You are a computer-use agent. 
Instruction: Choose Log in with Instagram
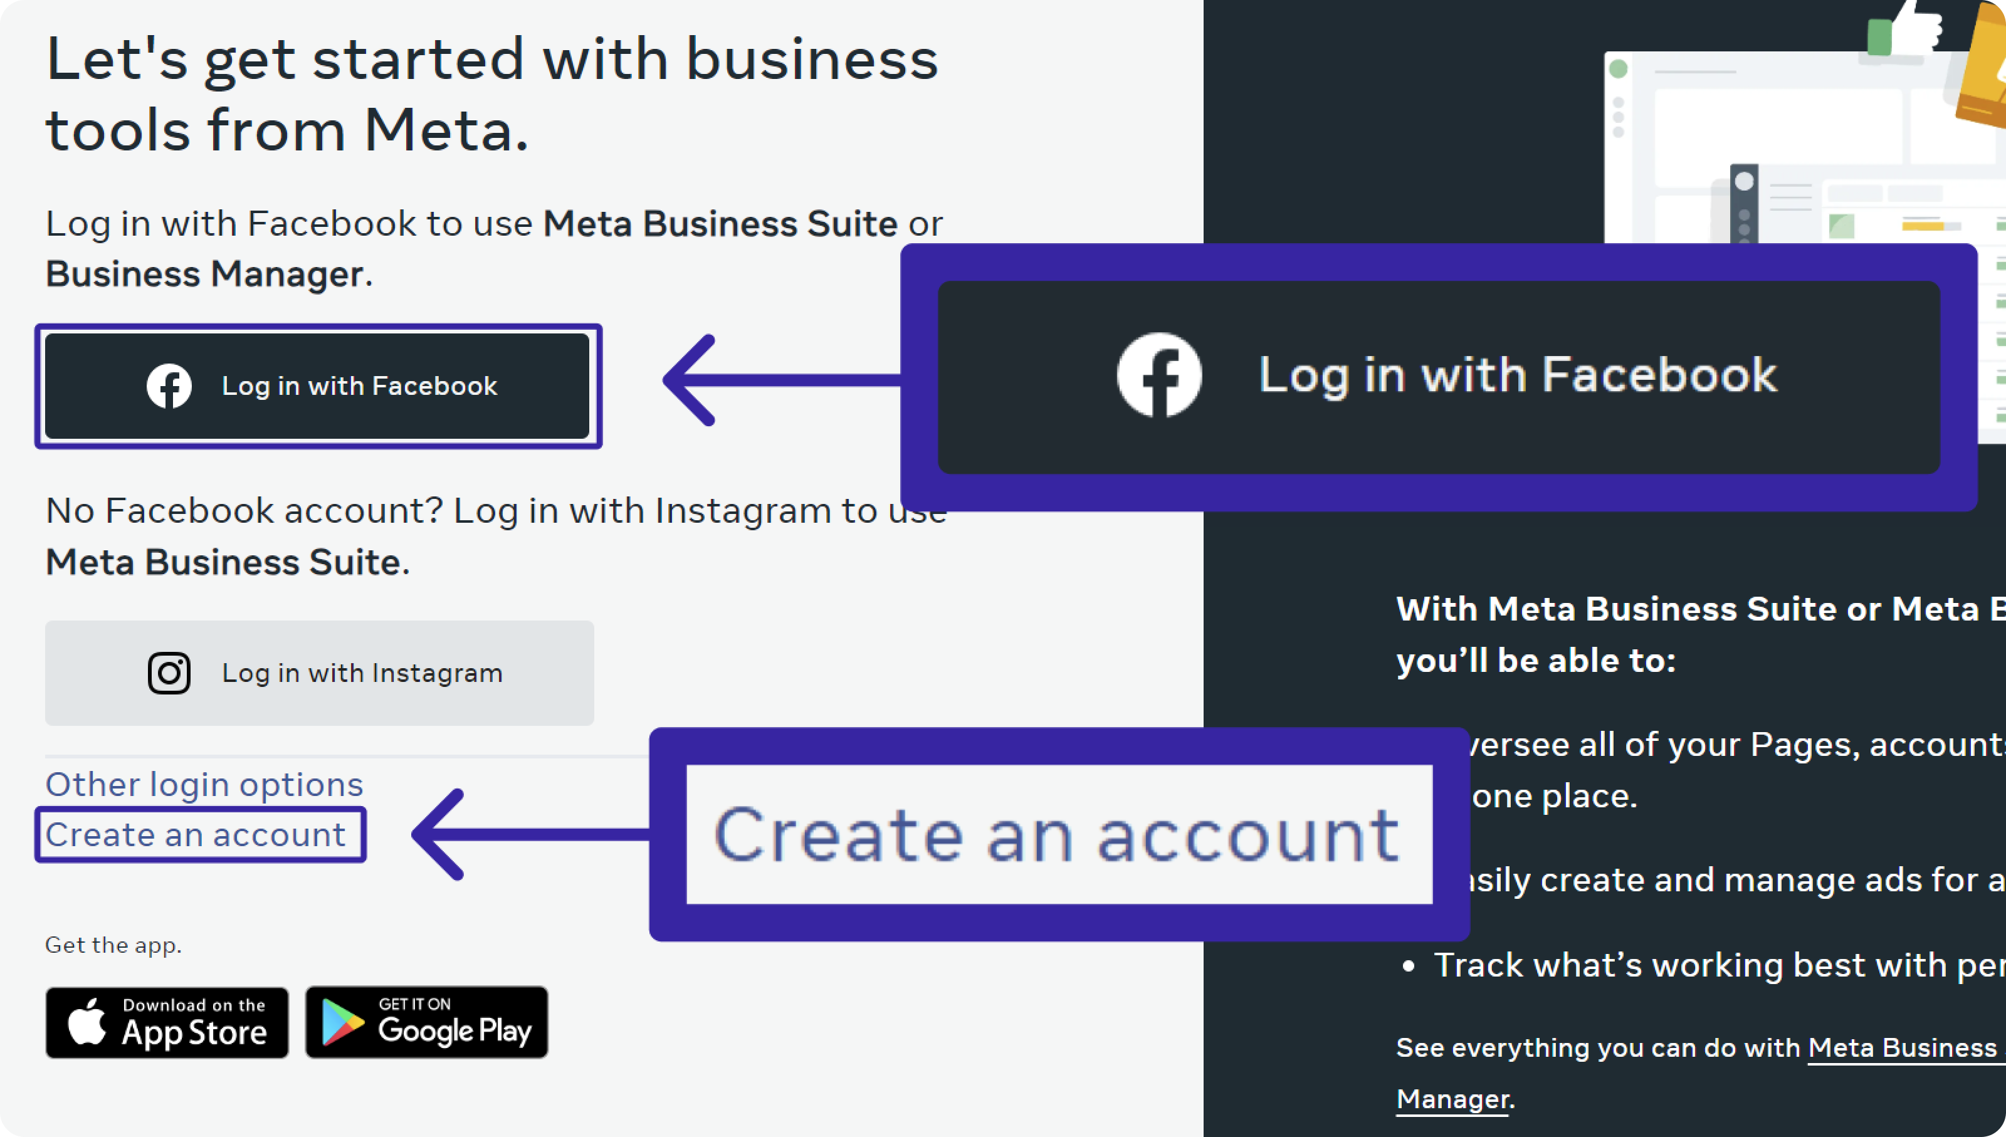point(319,673)
